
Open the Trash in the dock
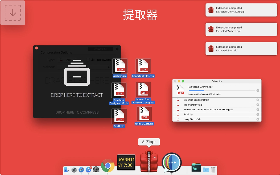point(213,170)
